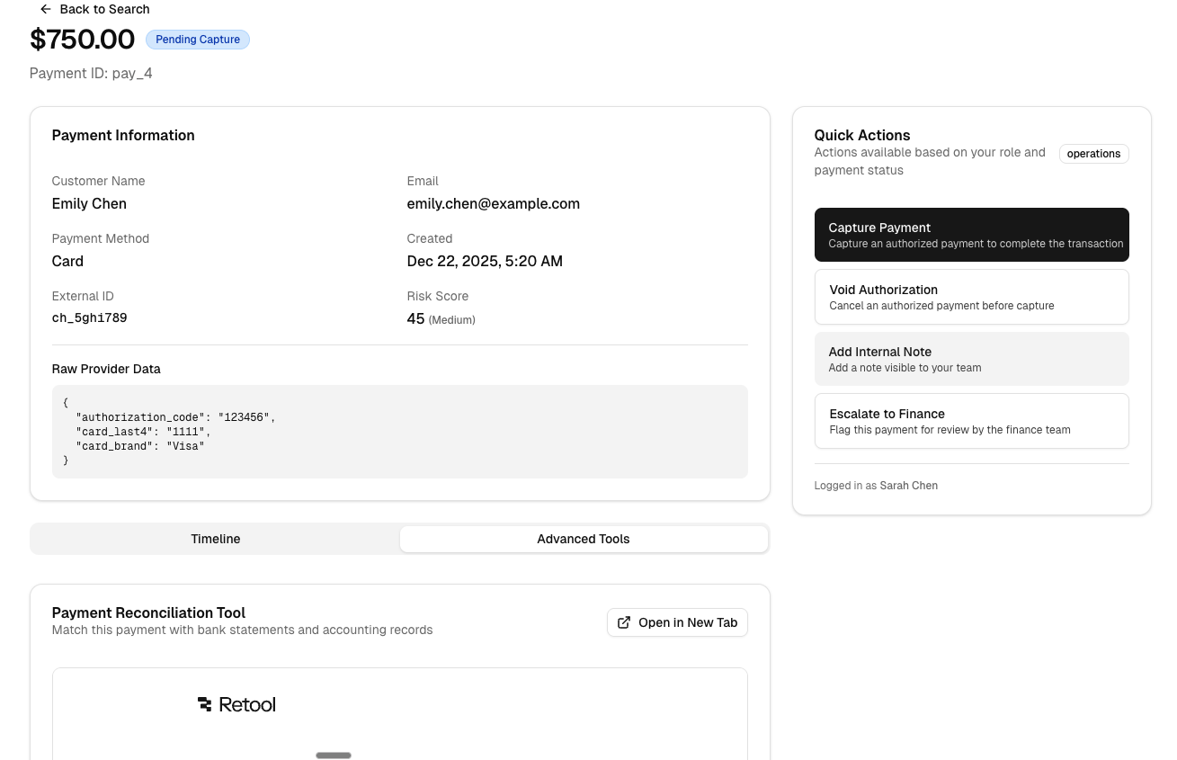Viewport: 1177px width, 760px height.
Task: Click the email emily.chen@example.com
Action: click(493, 203)
